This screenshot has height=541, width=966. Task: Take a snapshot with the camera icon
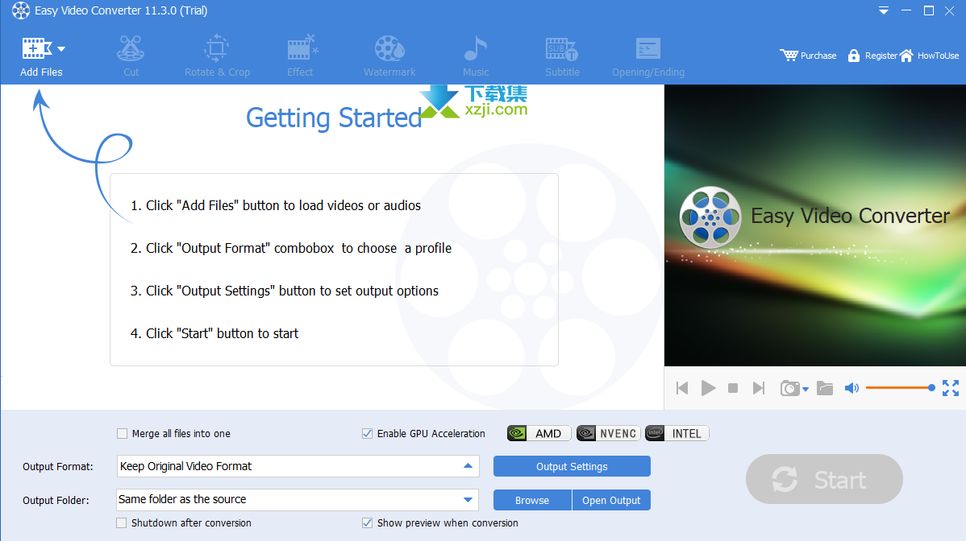point(789,388)
